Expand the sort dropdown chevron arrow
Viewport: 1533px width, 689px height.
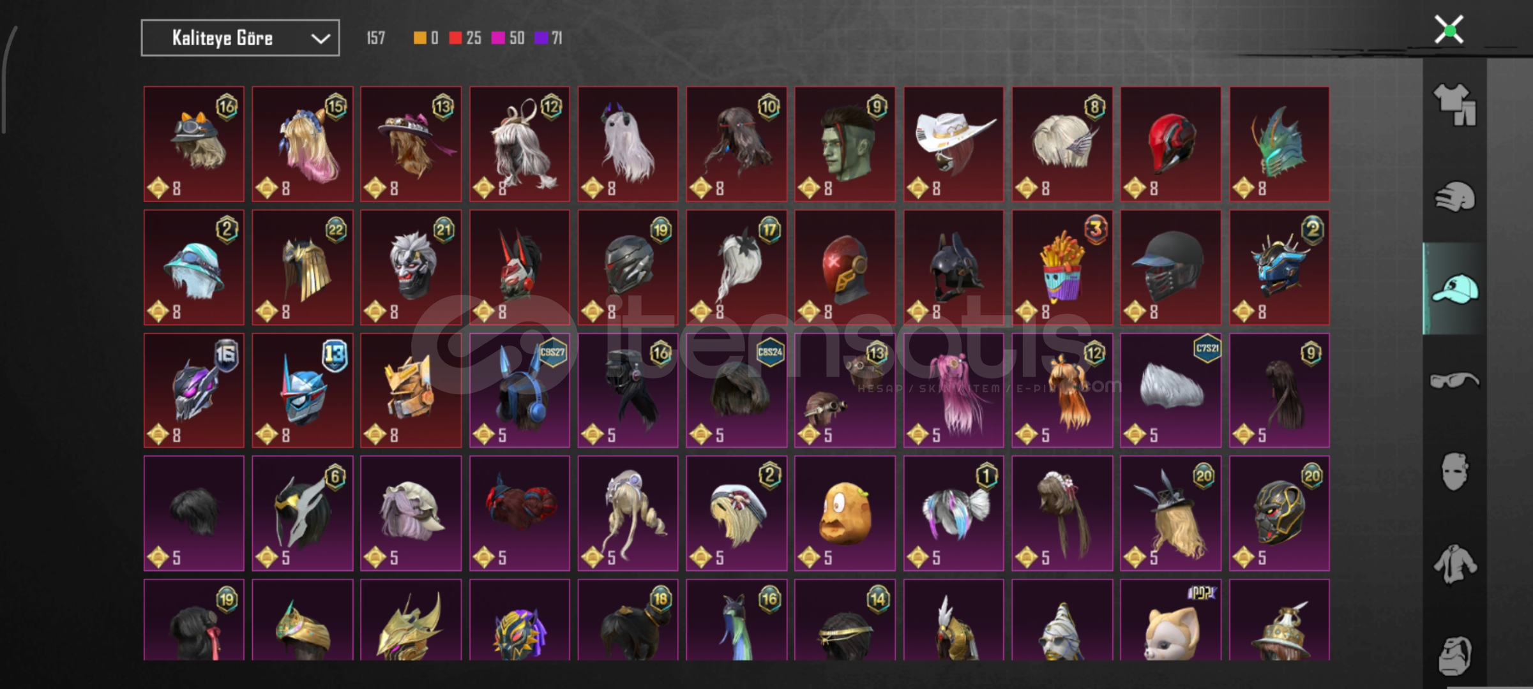click(x=320, y=39)
